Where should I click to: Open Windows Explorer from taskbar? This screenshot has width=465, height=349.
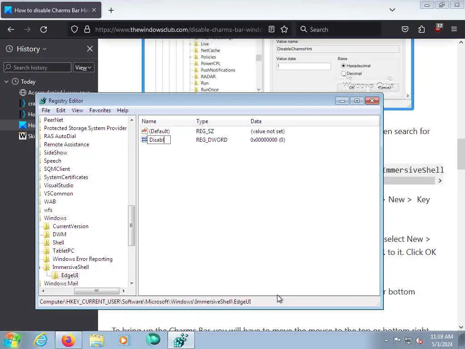(97, 340)
